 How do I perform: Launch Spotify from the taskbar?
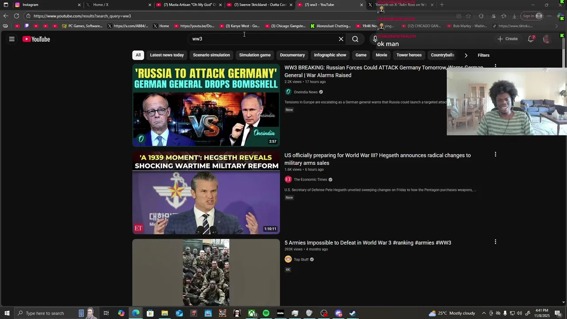point(266,313)
